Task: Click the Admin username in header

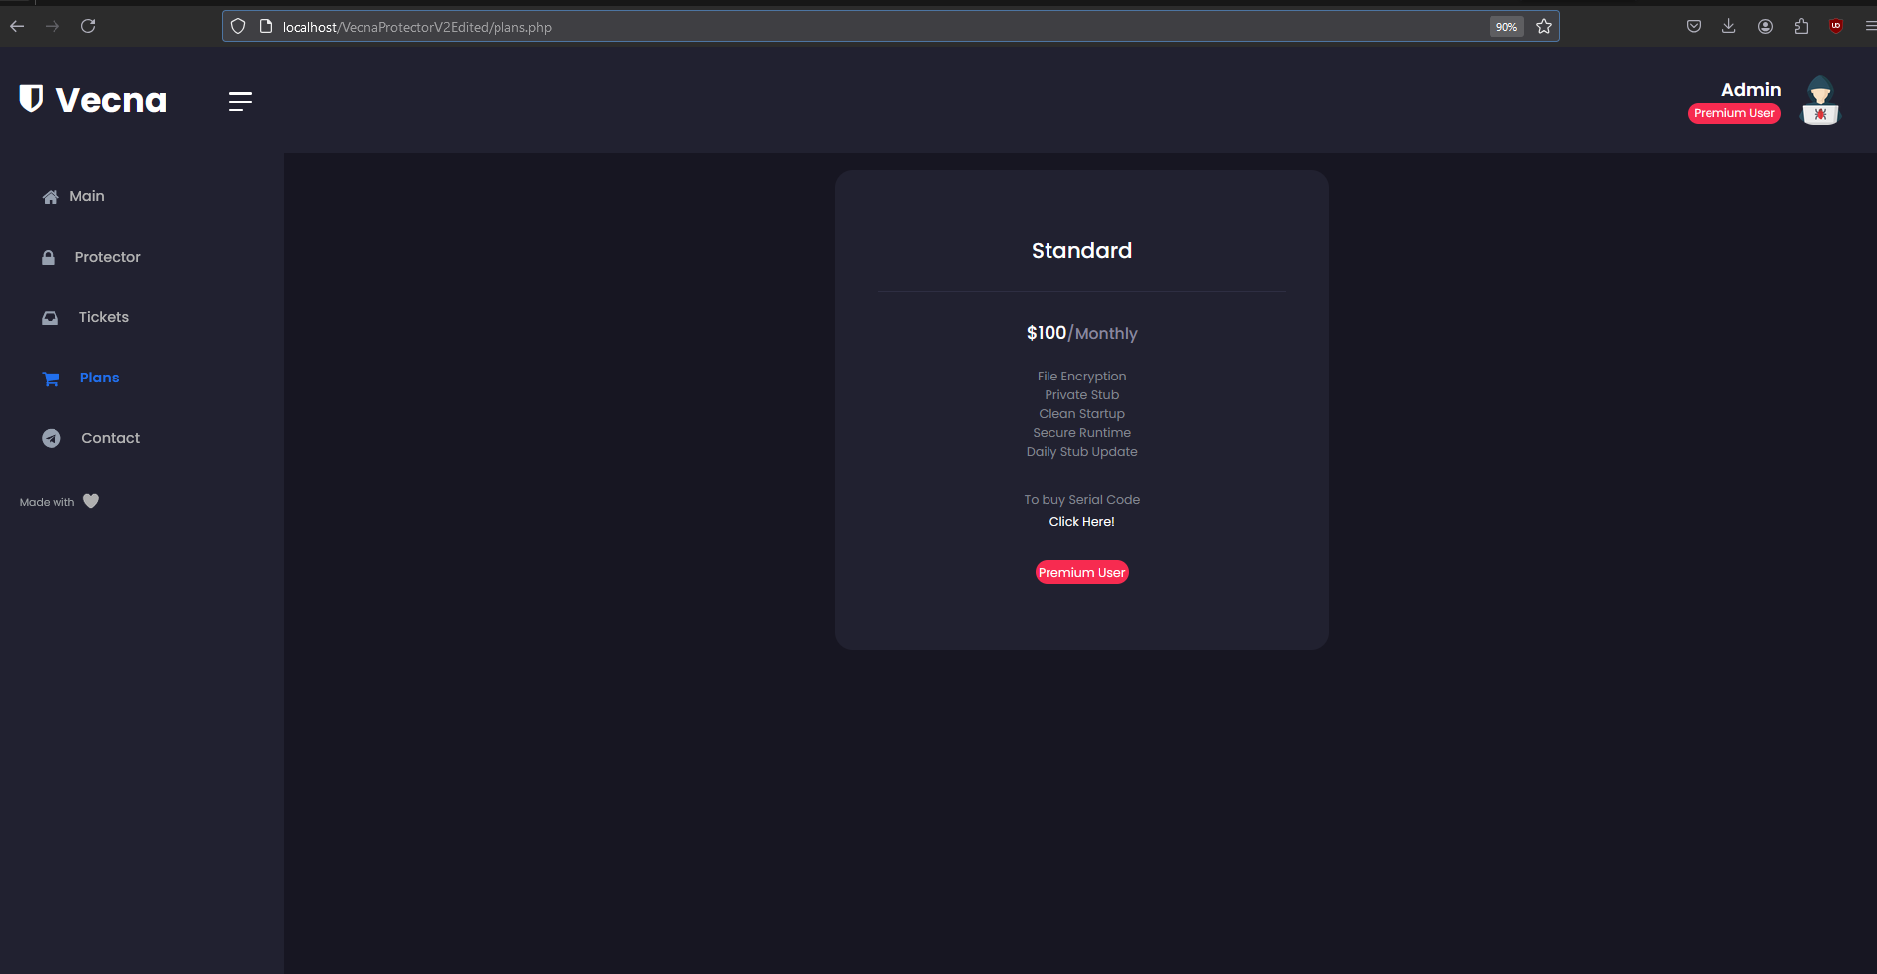Action: tap(1751, 89)
